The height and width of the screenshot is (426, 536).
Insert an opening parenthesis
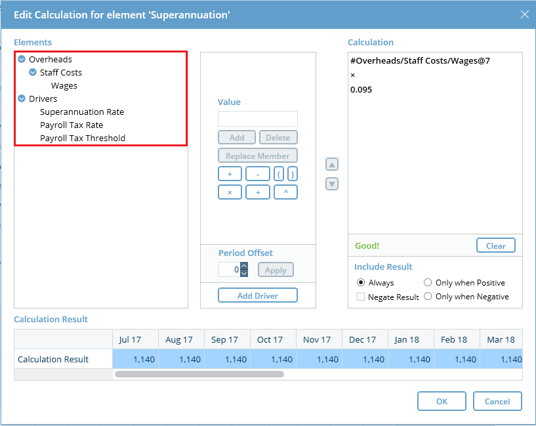pyautogui.click(x=278, y=174)
